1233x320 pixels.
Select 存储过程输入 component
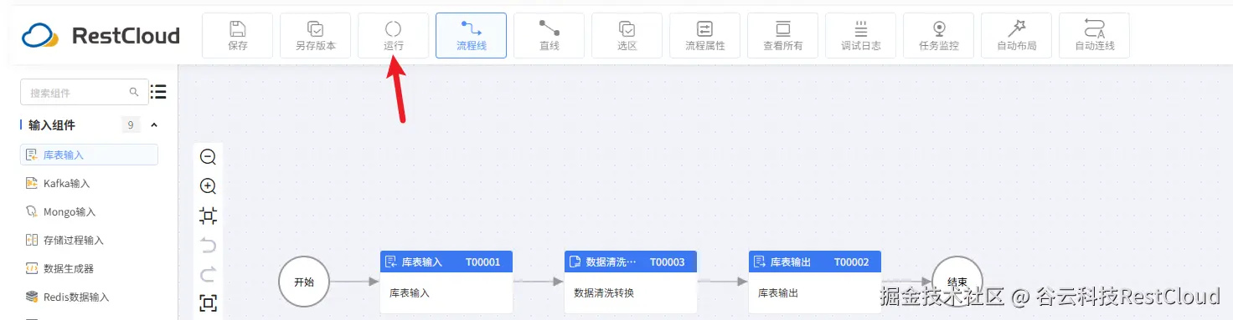[x=89, y=240]
